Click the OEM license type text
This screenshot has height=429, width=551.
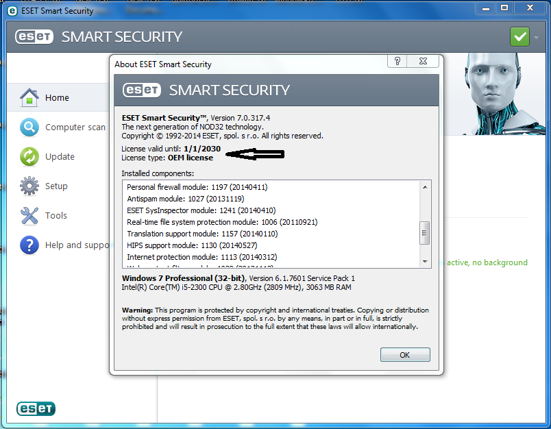167,158
